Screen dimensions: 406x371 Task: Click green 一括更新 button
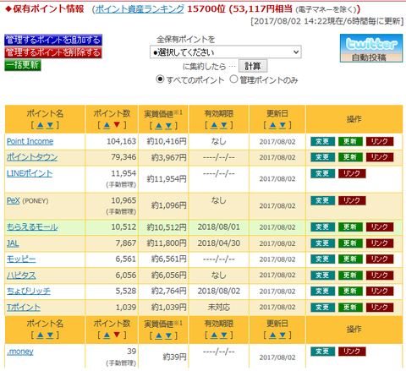pos(23,65)
